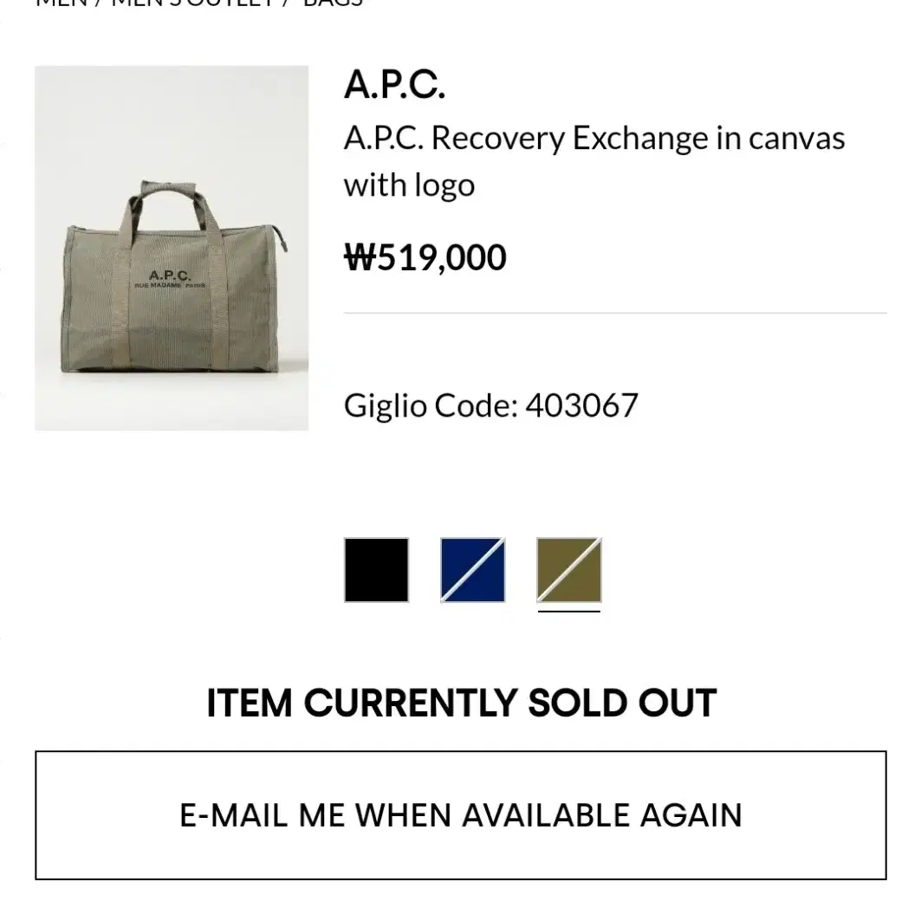
Task: Go to the MEN breadcrumb link
Action: [x=62, y=3]
